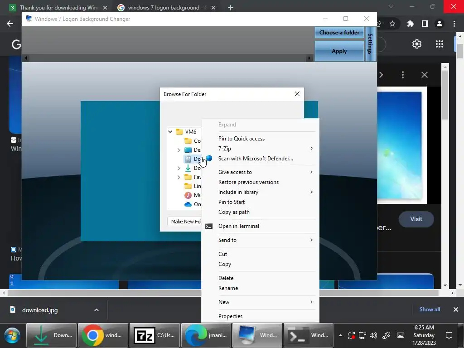The image size is (464, 348).
Task: Show hidden system tray icons
Action: coord(340,336)
